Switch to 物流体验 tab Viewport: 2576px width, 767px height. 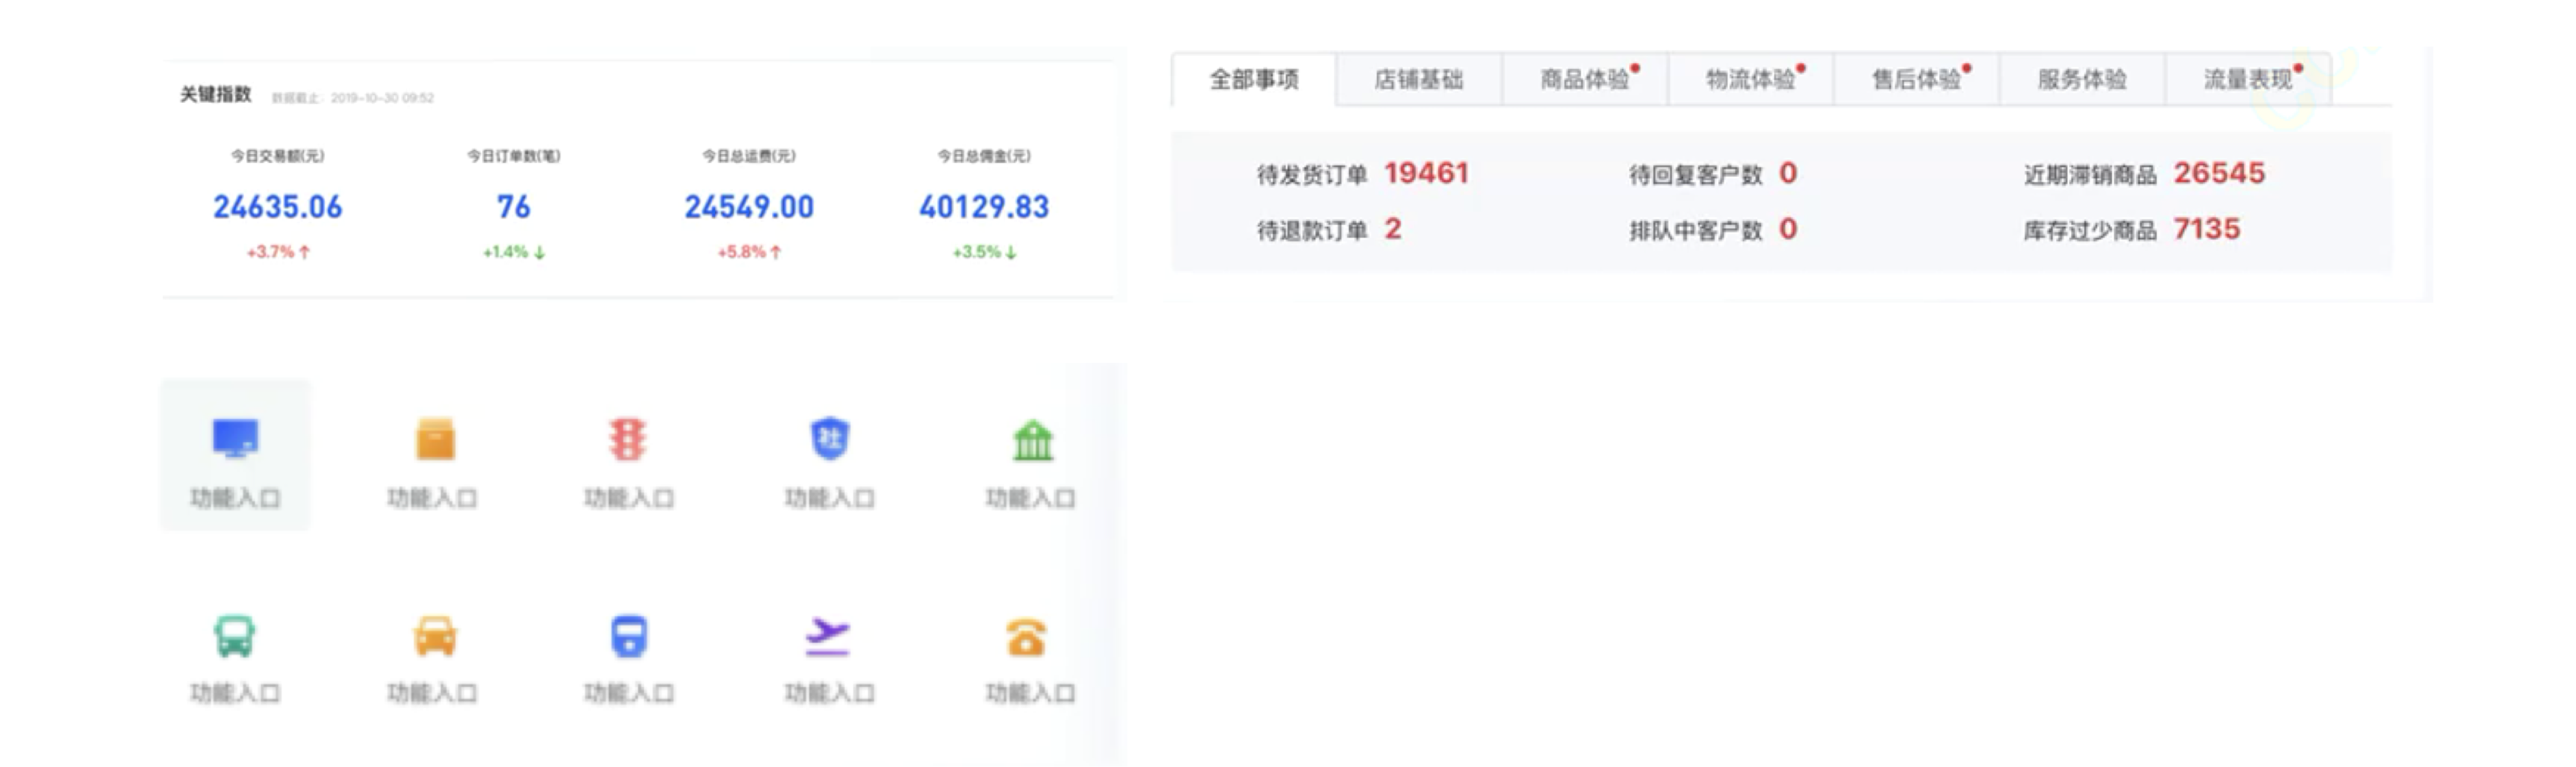[x=1750, y=80]
